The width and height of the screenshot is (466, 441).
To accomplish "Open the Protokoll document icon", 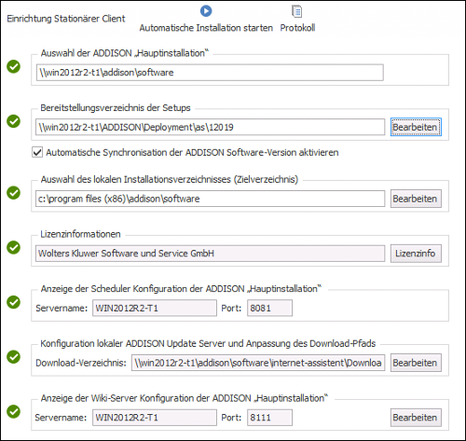I will click(297, 11).
